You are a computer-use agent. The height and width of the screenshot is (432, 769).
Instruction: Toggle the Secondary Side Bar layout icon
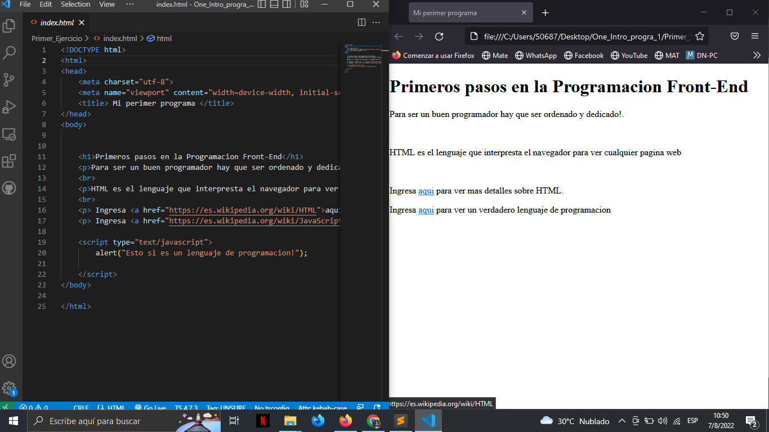point(287,4)
